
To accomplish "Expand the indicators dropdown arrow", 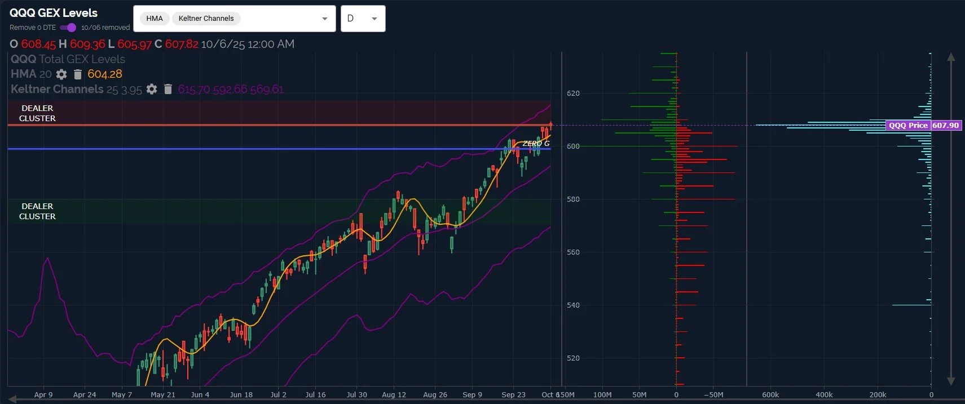I will click(x=325, y=19).
